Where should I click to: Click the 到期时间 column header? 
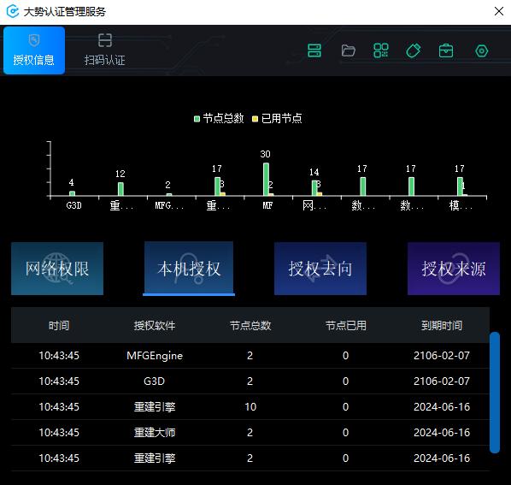tap(442, 325)
